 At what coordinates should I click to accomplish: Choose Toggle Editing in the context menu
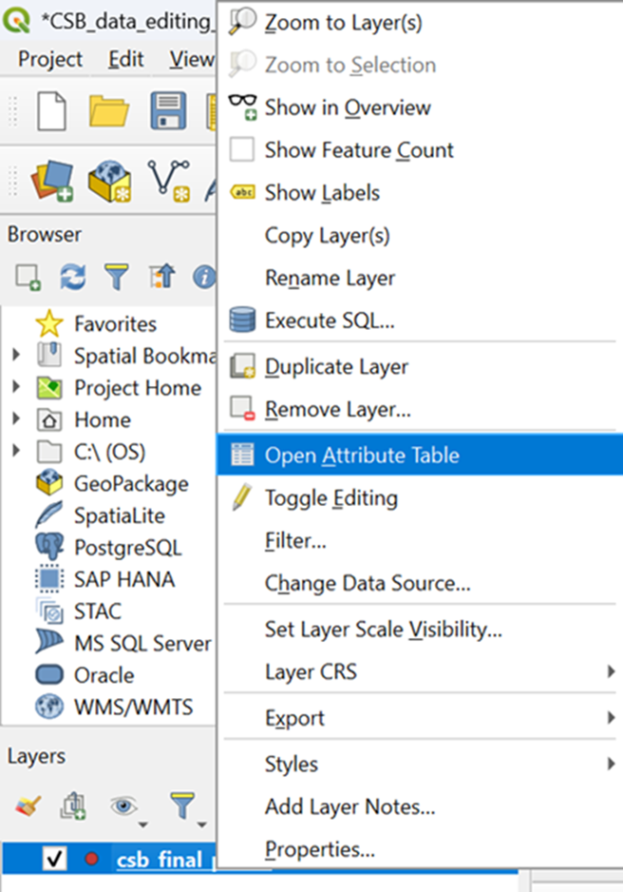tap(330, 498)
